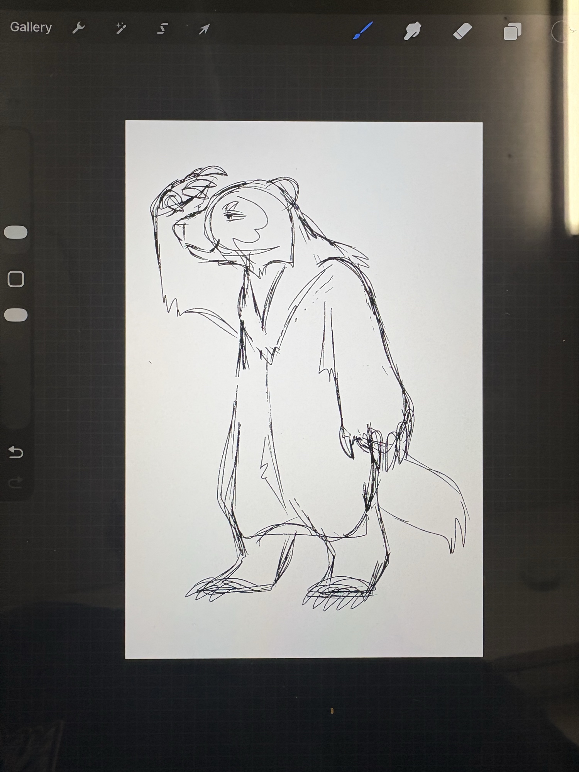Tap the square Modify button in sidebar
The image size is (579, 772).
tap(16, 279)
